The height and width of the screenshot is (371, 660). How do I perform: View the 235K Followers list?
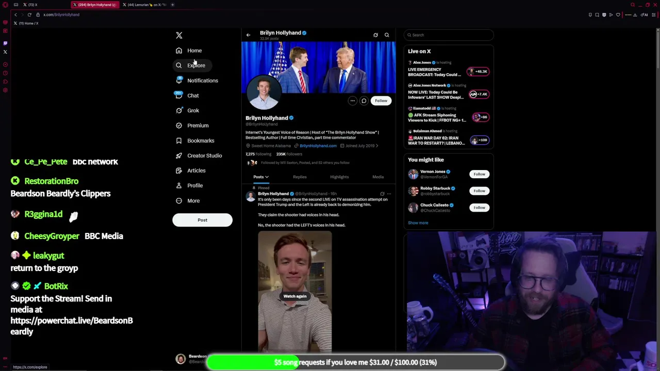tap(289, 154)
